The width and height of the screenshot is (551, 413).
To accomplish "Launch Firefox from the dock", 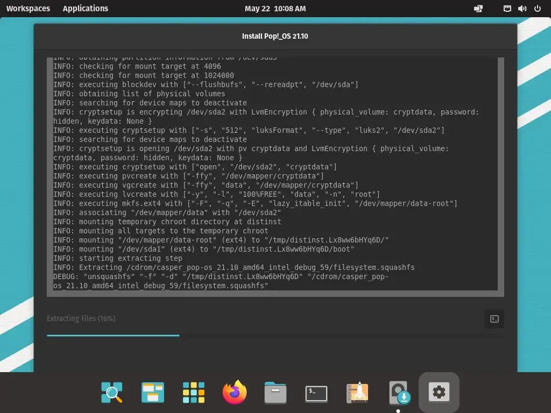I will point(235,392).
